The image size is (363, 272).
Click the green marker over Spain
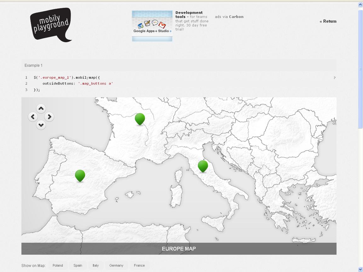click(x=80, y=175)
